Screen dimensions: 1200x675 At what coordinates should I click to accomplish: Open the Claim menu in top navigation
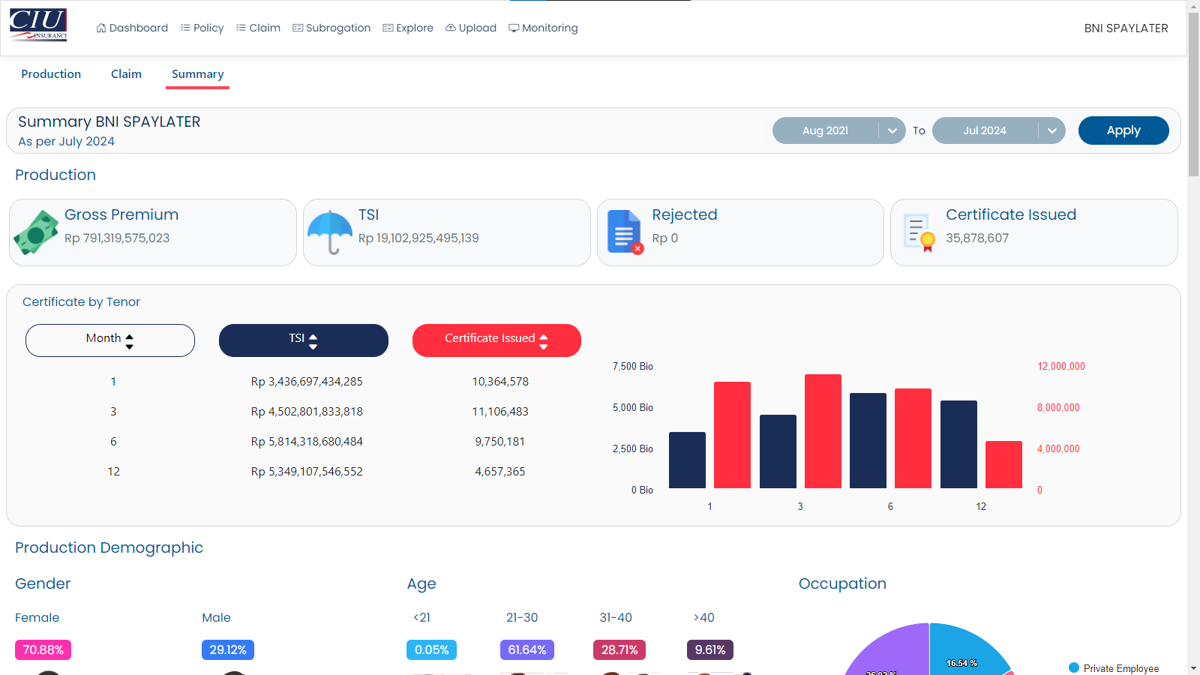[258, 28]
